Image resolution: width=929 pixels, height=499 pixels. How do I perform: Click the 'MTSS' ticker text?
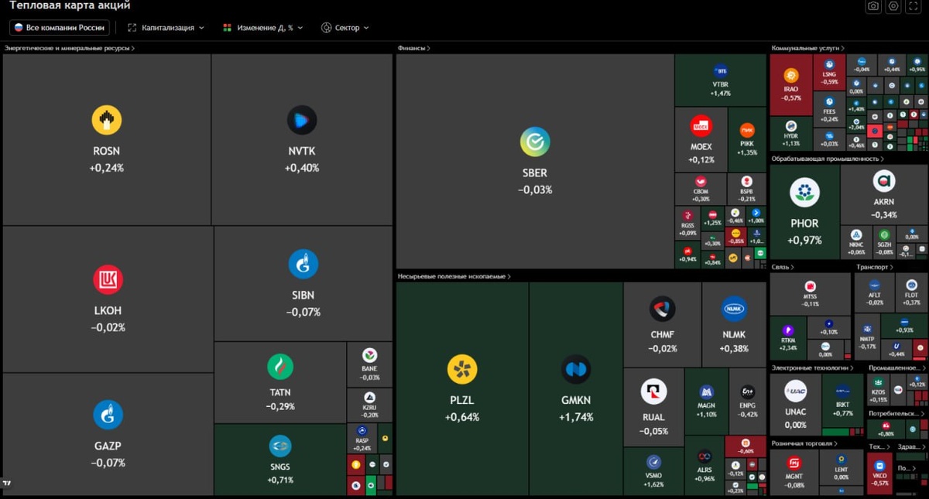click(810, 296)
